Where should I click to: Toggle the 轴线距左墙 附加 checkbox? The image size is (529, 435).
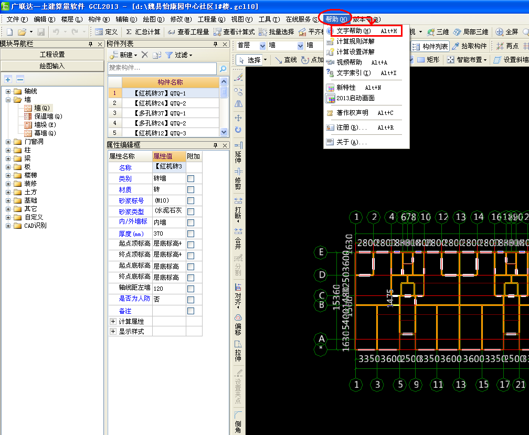point(191,289)
